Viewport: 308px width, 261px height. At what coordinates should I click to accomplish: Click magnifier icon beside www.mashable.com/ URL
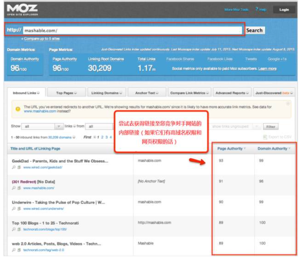[x=13, y=188]
